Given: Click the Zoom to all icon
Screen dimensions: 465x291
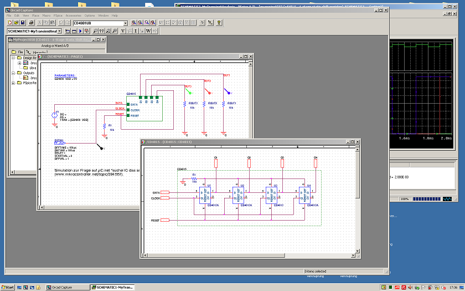Looking at the screenshot, I should (153, 23).
